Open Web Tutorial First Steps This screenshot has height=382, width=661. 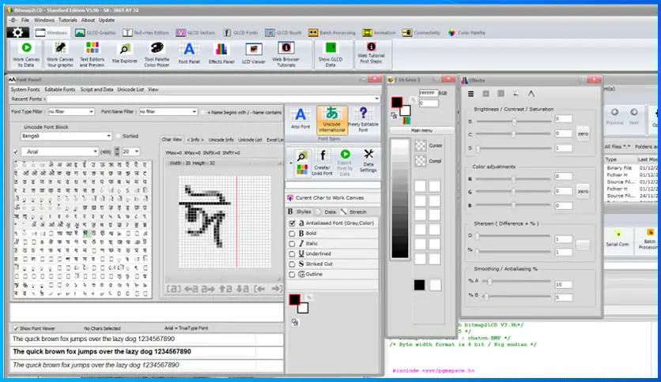point(371,54)
